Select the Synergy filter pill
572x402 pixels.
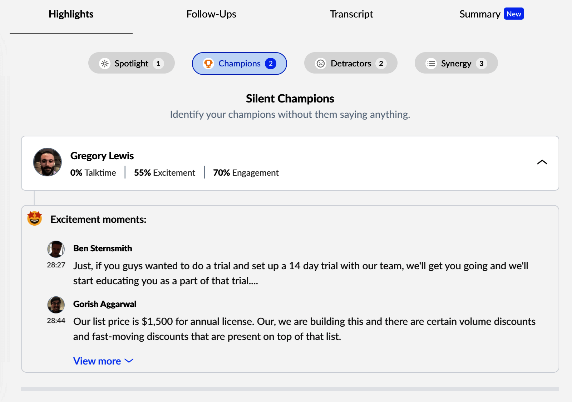tap(456, 63)
